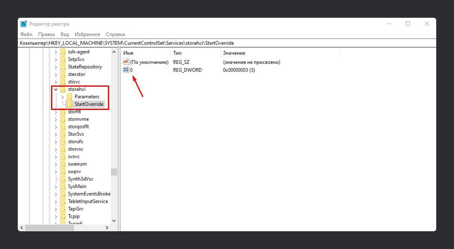Open the Правка menu
Screen dimensions: 454x249
(x=47, y=34)
